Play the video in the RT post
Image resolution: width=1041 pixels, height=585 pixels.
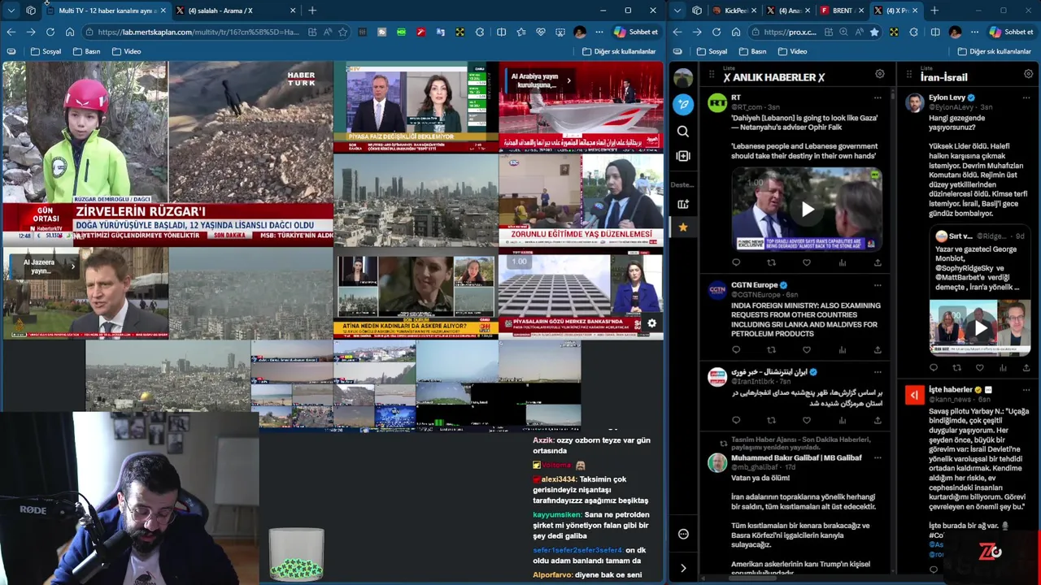click(807, 210)
